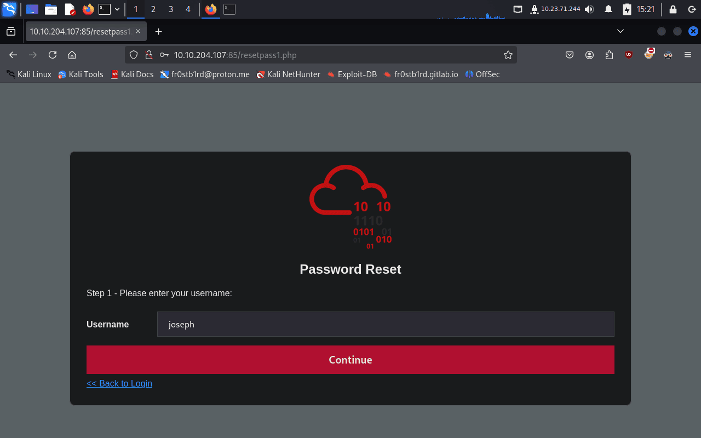Bookmark this page with the star icon

click(x=508, y=55)
